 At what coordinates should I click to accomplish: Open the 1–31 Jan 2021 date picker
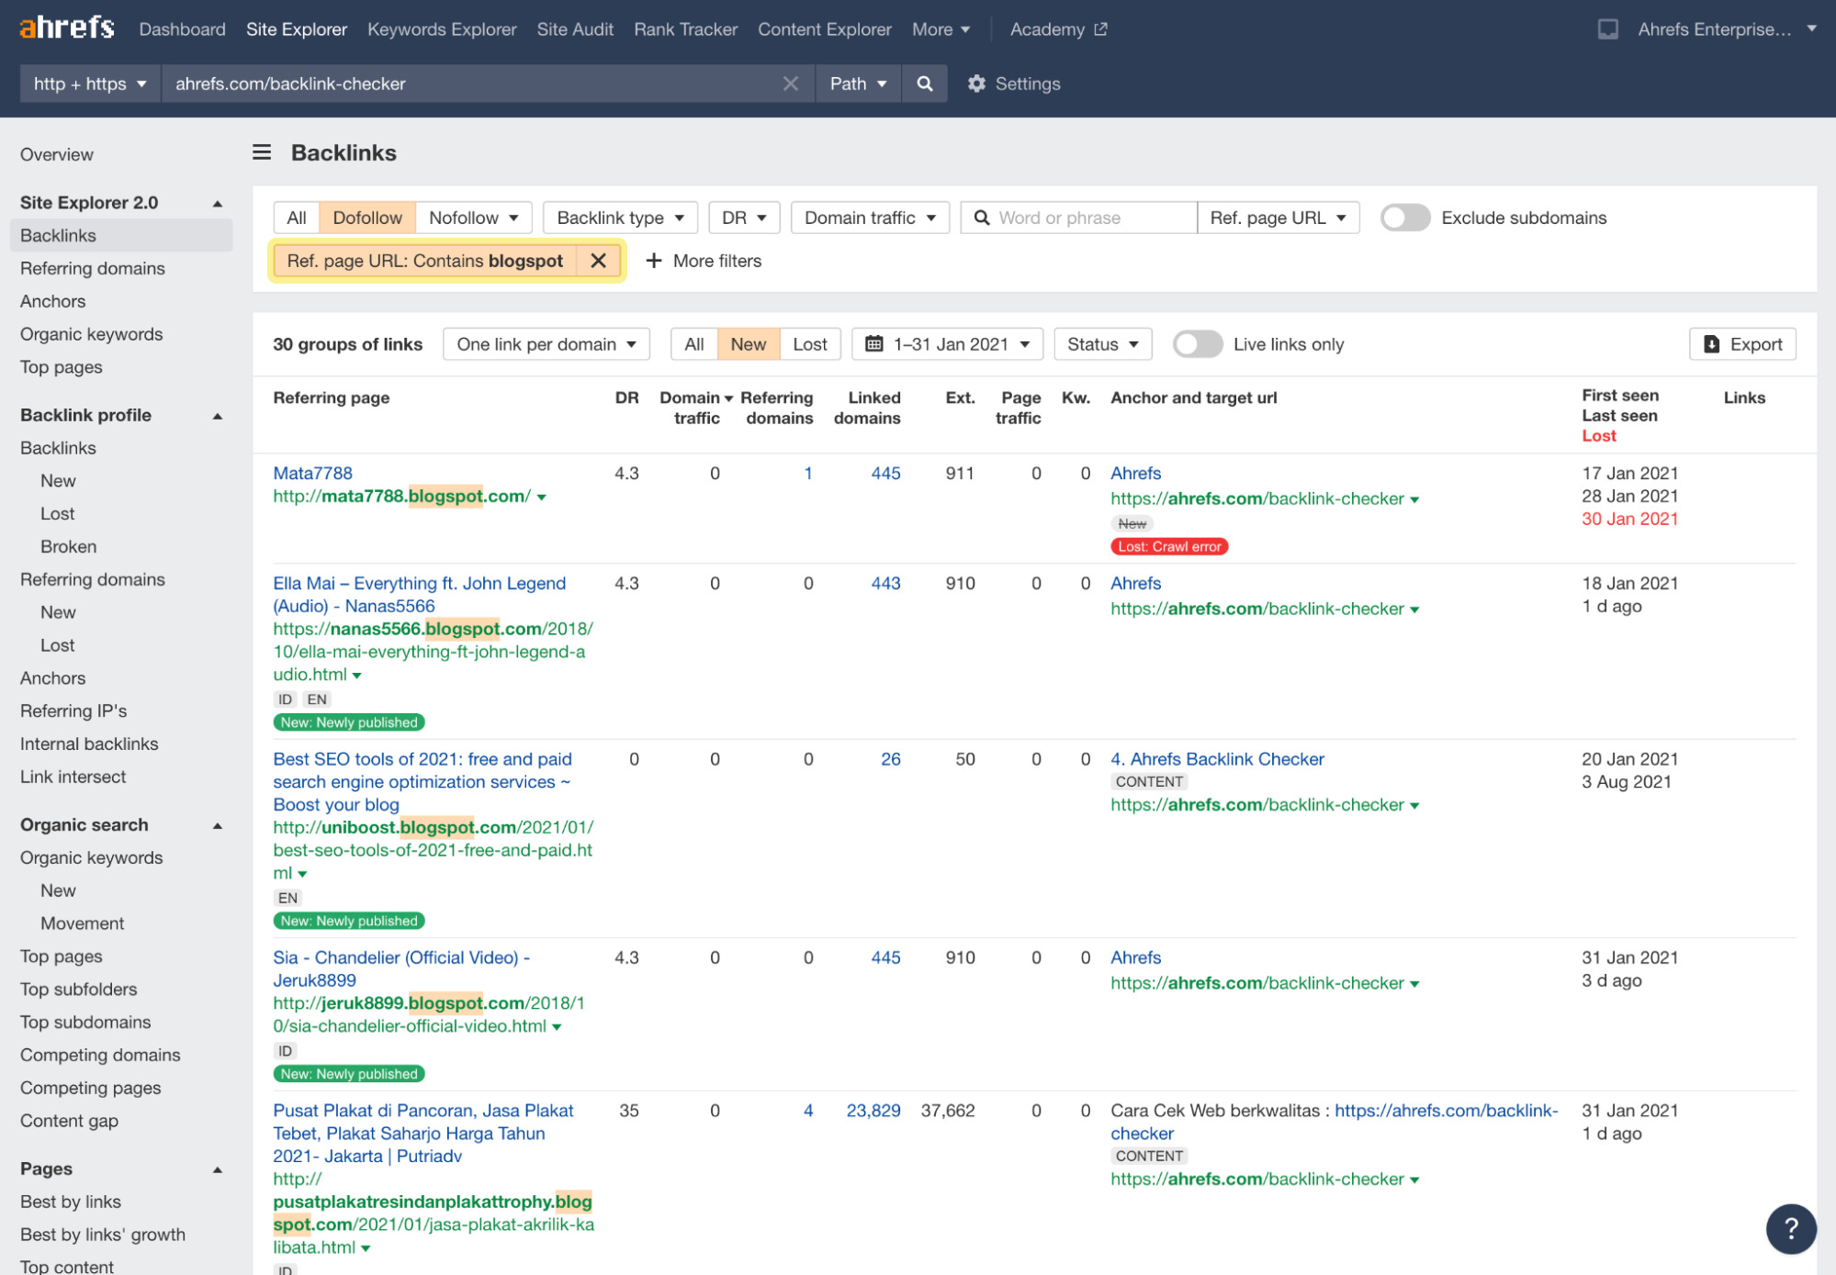click(x=947, y=344)
